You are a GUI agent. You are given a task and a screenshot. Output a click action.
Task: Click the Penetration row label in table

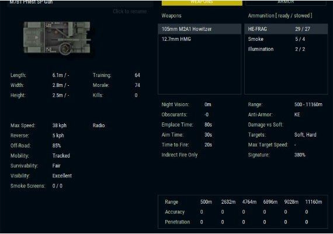pyautogui.click(x=178, y=222)
